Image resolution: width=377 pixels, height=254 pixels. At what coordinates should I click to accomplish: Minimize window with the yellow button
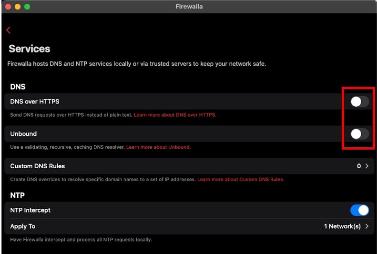point(18,7)
